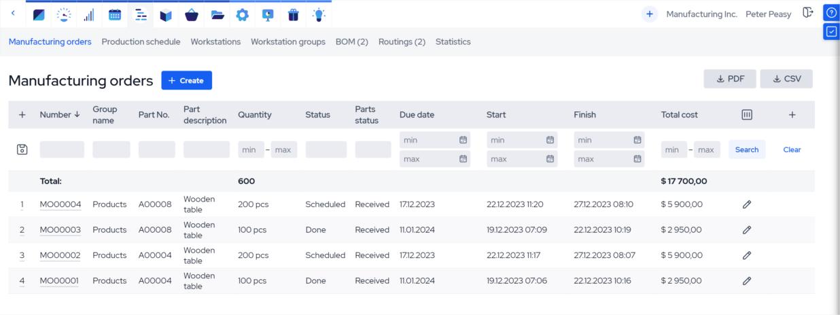This screenshot has width=840, height=315.
Task: Click the saved filters disk icon
Action: (x=22, y=149)
